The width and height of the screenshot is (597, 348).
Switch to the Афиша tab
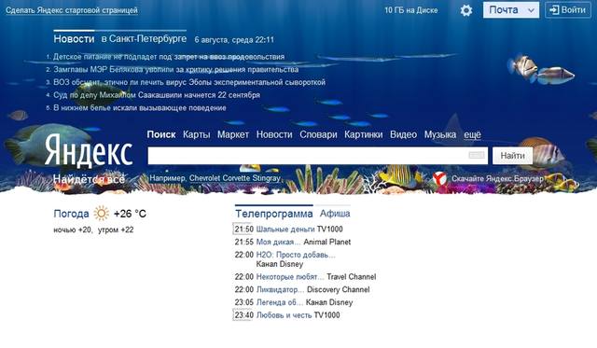click(335, 214)
